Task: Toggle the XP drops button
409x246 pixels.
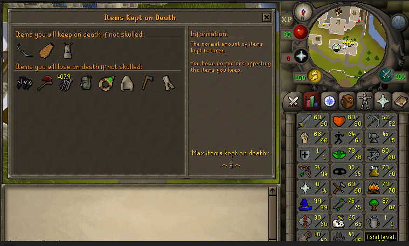Action: 286,19
